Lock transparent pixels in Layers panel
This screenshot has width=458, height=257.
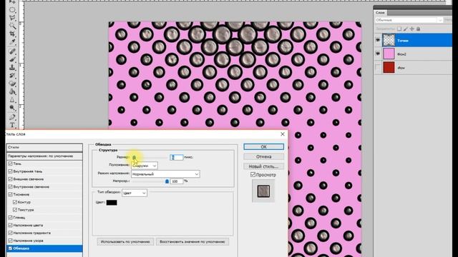pos(399,29)
